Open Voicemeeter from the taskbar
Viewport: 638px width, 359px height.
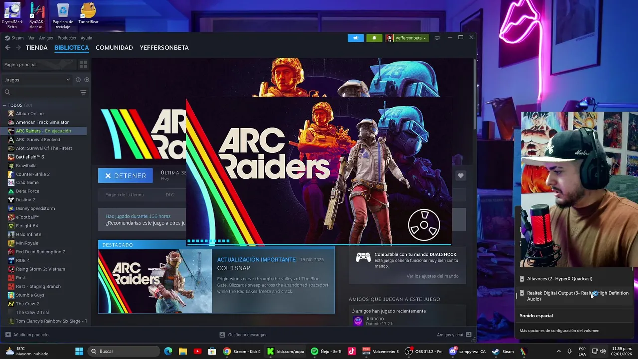[x=381, y=351]
